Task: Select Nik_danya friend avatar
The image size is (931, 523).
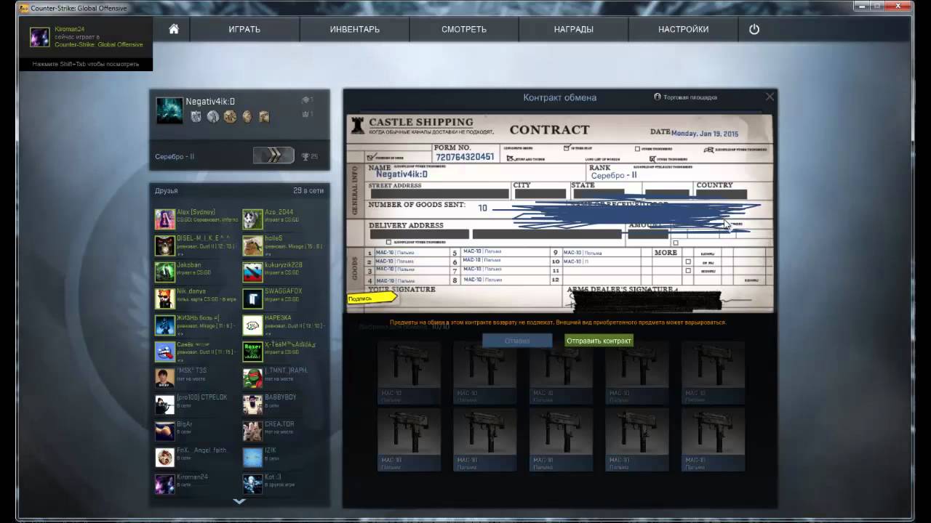Action: [x=164, y=299]
